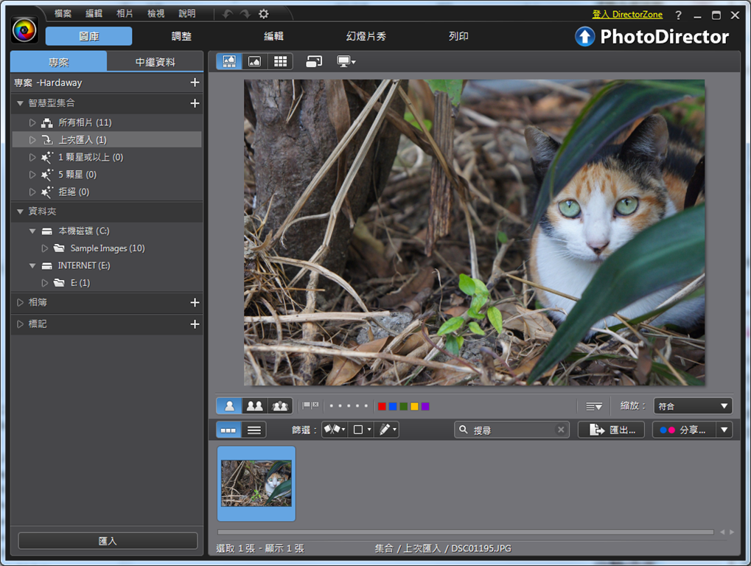Click the undo arrow icon
The image size is (751, 566).
coord(228,14)
